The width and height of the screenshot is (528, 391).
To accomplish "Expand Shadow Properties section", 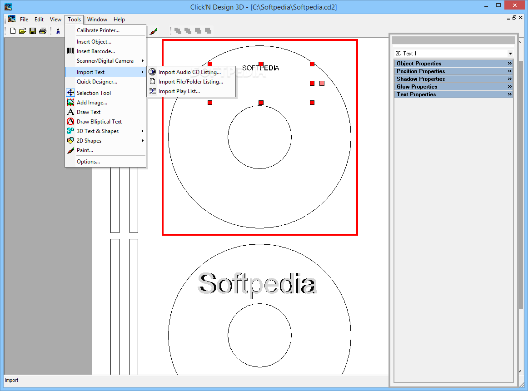I will click(453, 79).
